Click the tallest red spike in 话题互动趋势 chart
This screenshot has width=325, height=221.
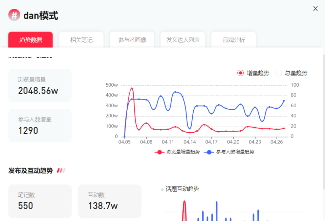184,205
